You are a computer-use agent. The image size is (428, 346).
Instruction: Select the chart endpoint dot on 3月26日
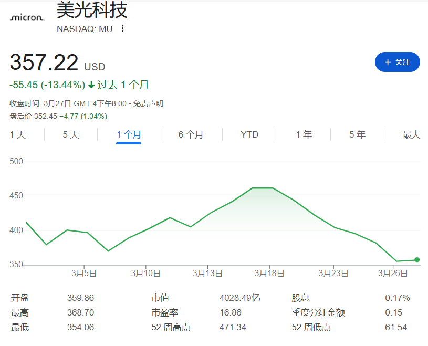[x=416, y=259]
